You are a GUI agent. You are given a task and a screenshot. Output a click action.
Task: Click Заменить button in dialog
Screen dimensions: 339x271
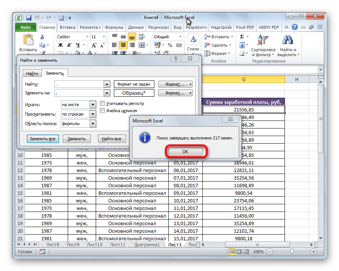pyautogui.click(x=76, y=139)
